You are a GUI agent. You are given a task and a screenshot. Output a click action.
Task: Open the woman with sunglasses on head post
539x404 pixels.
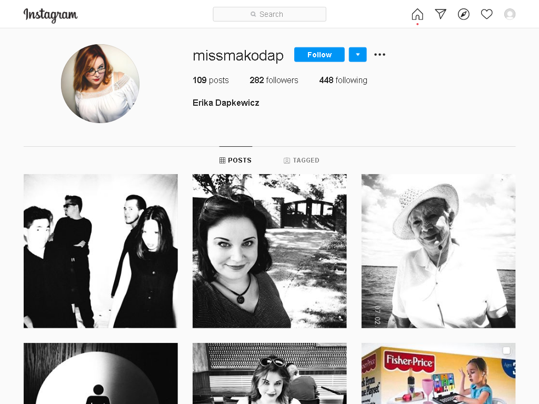(x=269, y=373)
